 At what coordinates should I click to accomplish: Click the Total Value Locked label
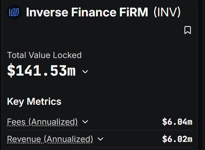[x=44, y=55]
